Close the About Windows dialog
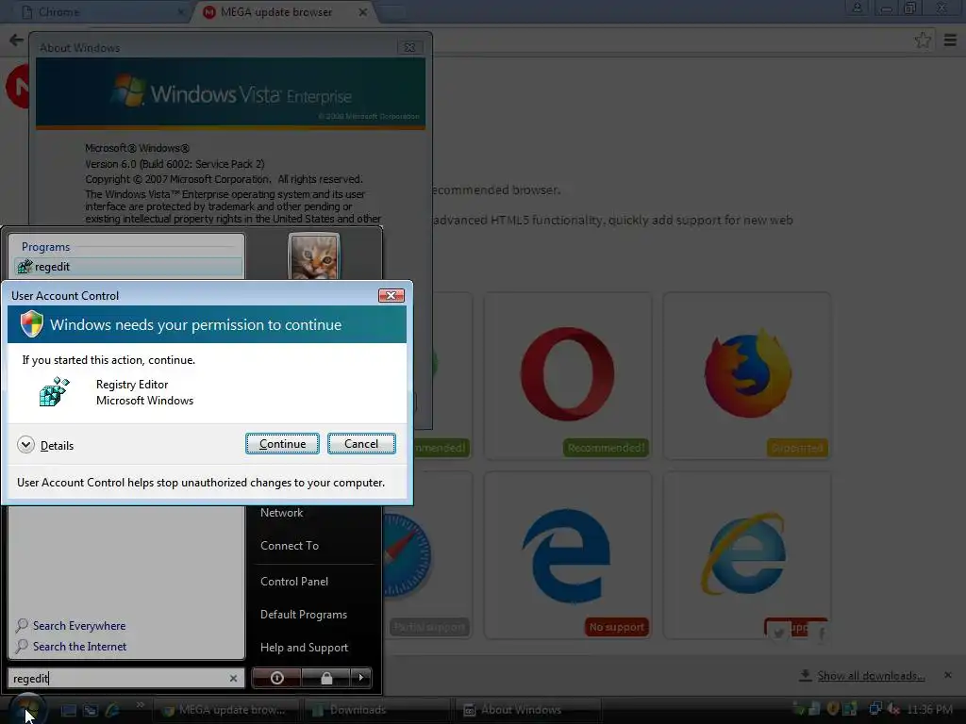The width and height of the screenshot is (966, 724). (x=409, y=47)
